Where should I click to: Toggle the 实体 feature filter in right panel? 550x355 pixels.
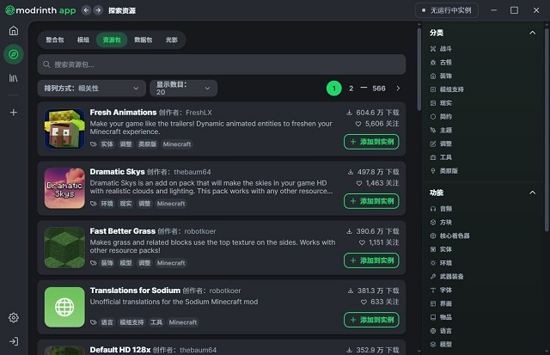point(441,249)
